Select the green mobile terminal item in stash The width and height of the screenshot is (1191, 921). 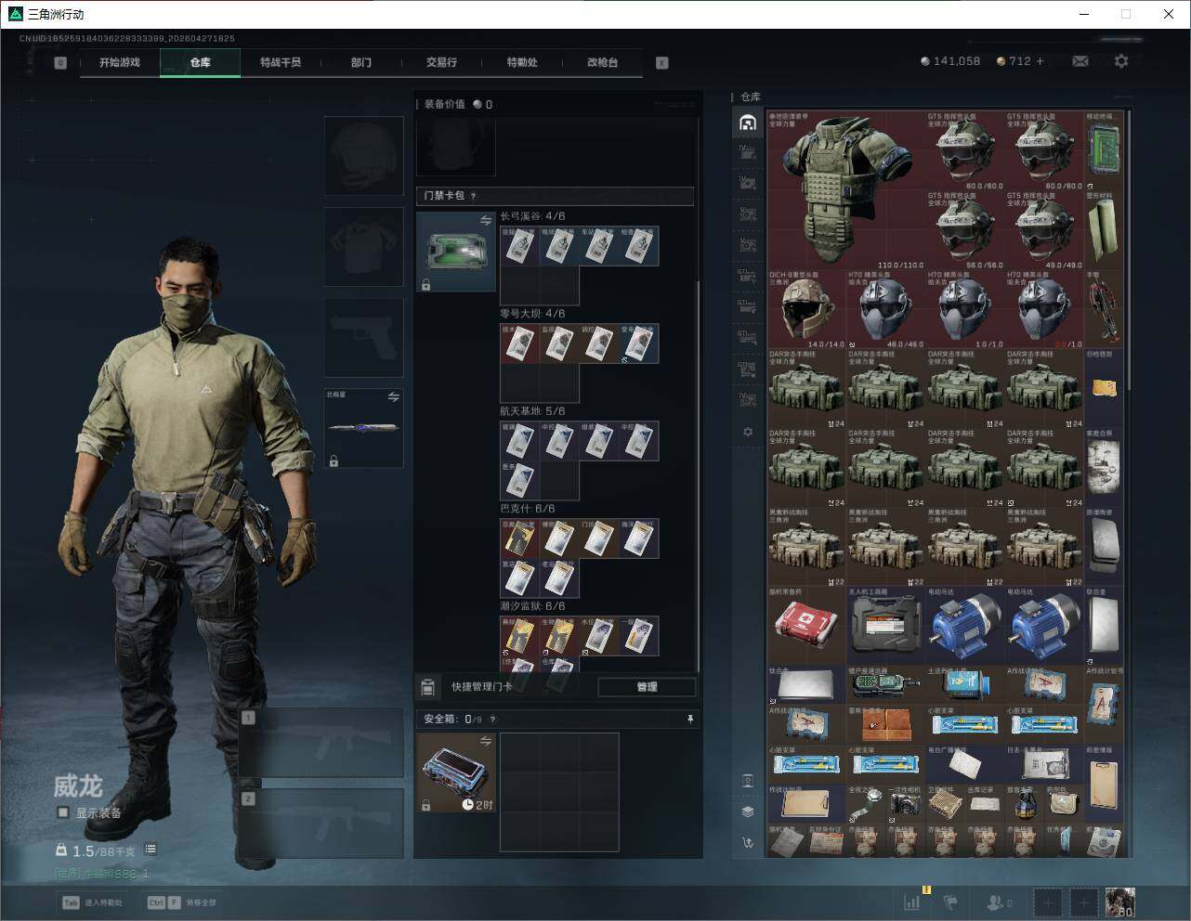(1104, 150)
